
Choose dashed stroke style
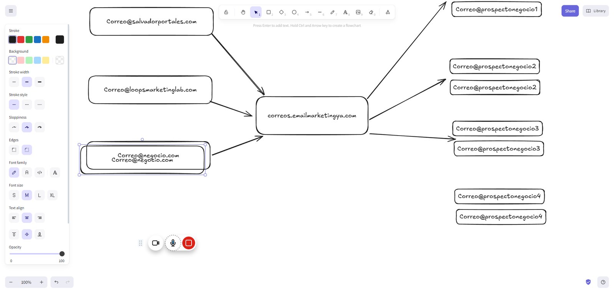click(27, 105)
